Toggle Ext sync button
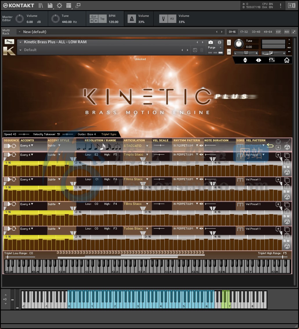 tap(93, 17)
